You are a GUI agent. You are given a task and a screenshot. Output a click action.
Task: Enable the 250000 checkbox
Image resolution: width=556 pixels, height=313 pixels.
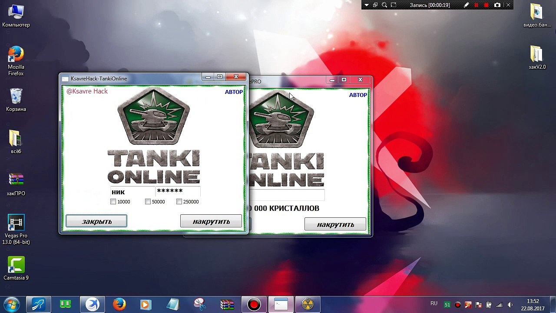179,202
